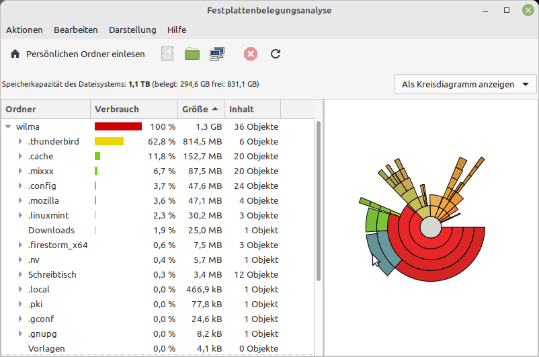
Task: Expand the .mozilla folder
Action: (20, 201)
